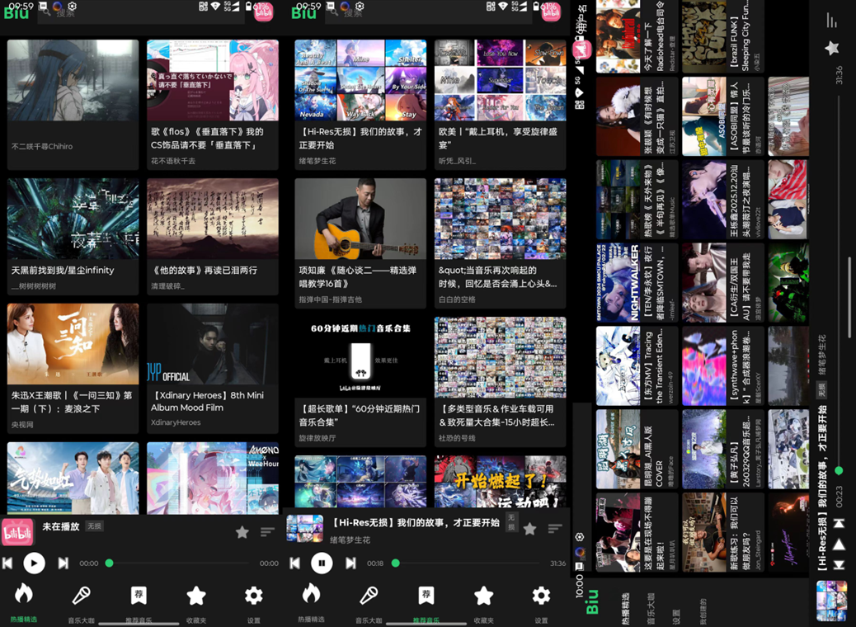Screen dimensions: 856x627
Task: Click the progress slider dot at 00:18
Action: 396,563
